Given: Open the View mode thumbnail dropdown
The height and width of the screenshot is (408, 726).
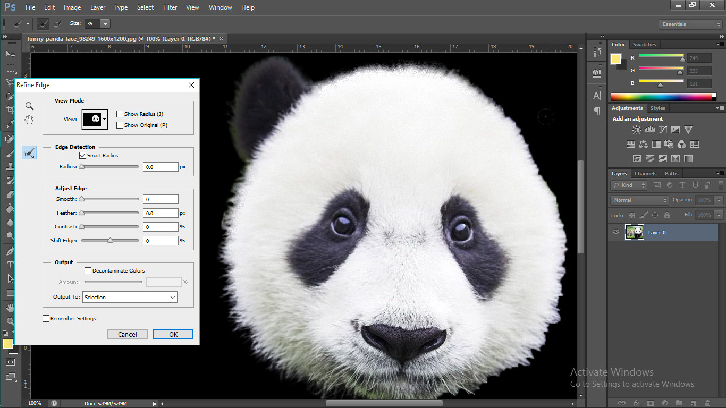Looking at the screenshot, I should tap(105, 120).
